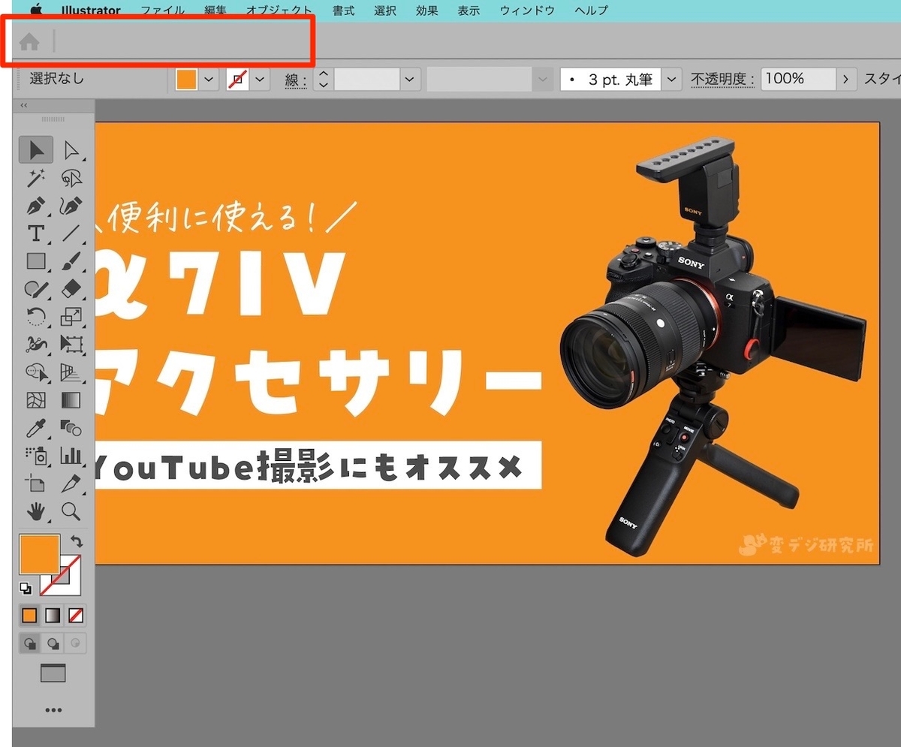The width and height of the screenshot is (901, 747).
Task: Enable Draw Inside mode
Action: point(76,643)
